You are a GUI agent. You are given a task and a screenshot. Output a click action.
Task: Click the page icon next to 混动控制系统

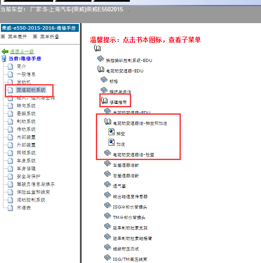pyautogui.click(x=10, y=200)
